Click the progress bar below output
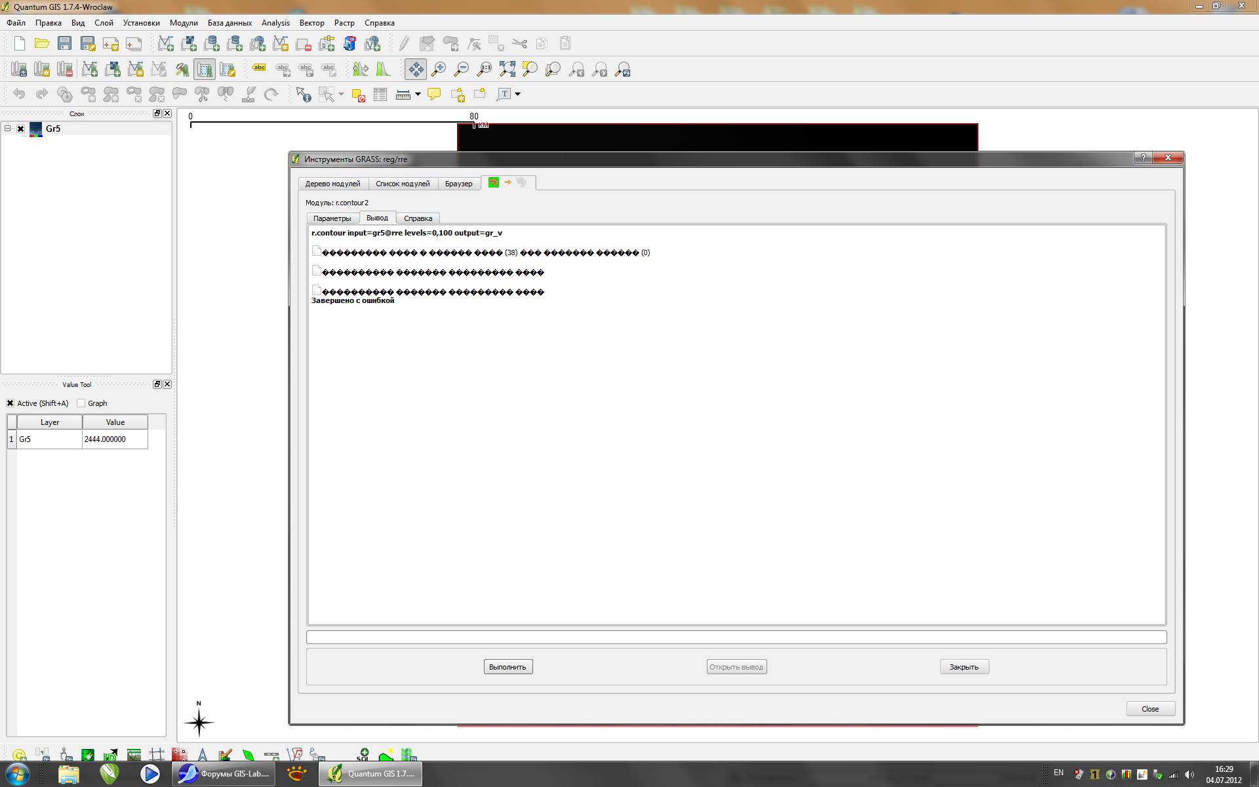This screenshot has width=1259, height=787. (736, 637)
